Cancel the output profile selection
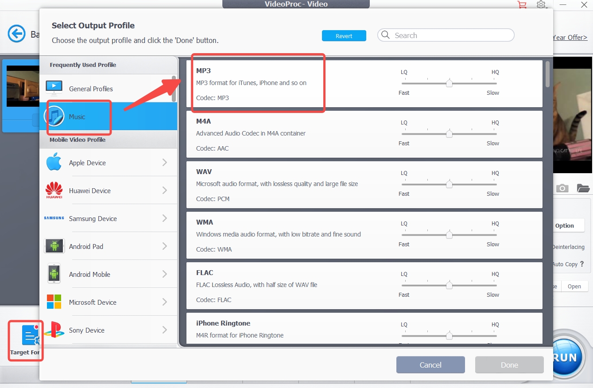Screen dimensions: 593x388 click(x=430, y=365)
